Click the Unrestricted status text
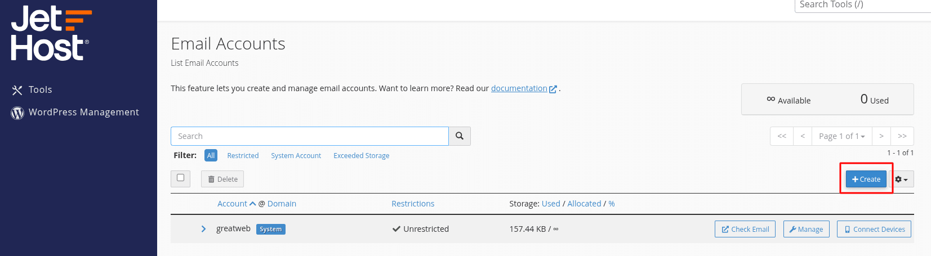This screenshot has height=256, width=931. tap(426, 229)
